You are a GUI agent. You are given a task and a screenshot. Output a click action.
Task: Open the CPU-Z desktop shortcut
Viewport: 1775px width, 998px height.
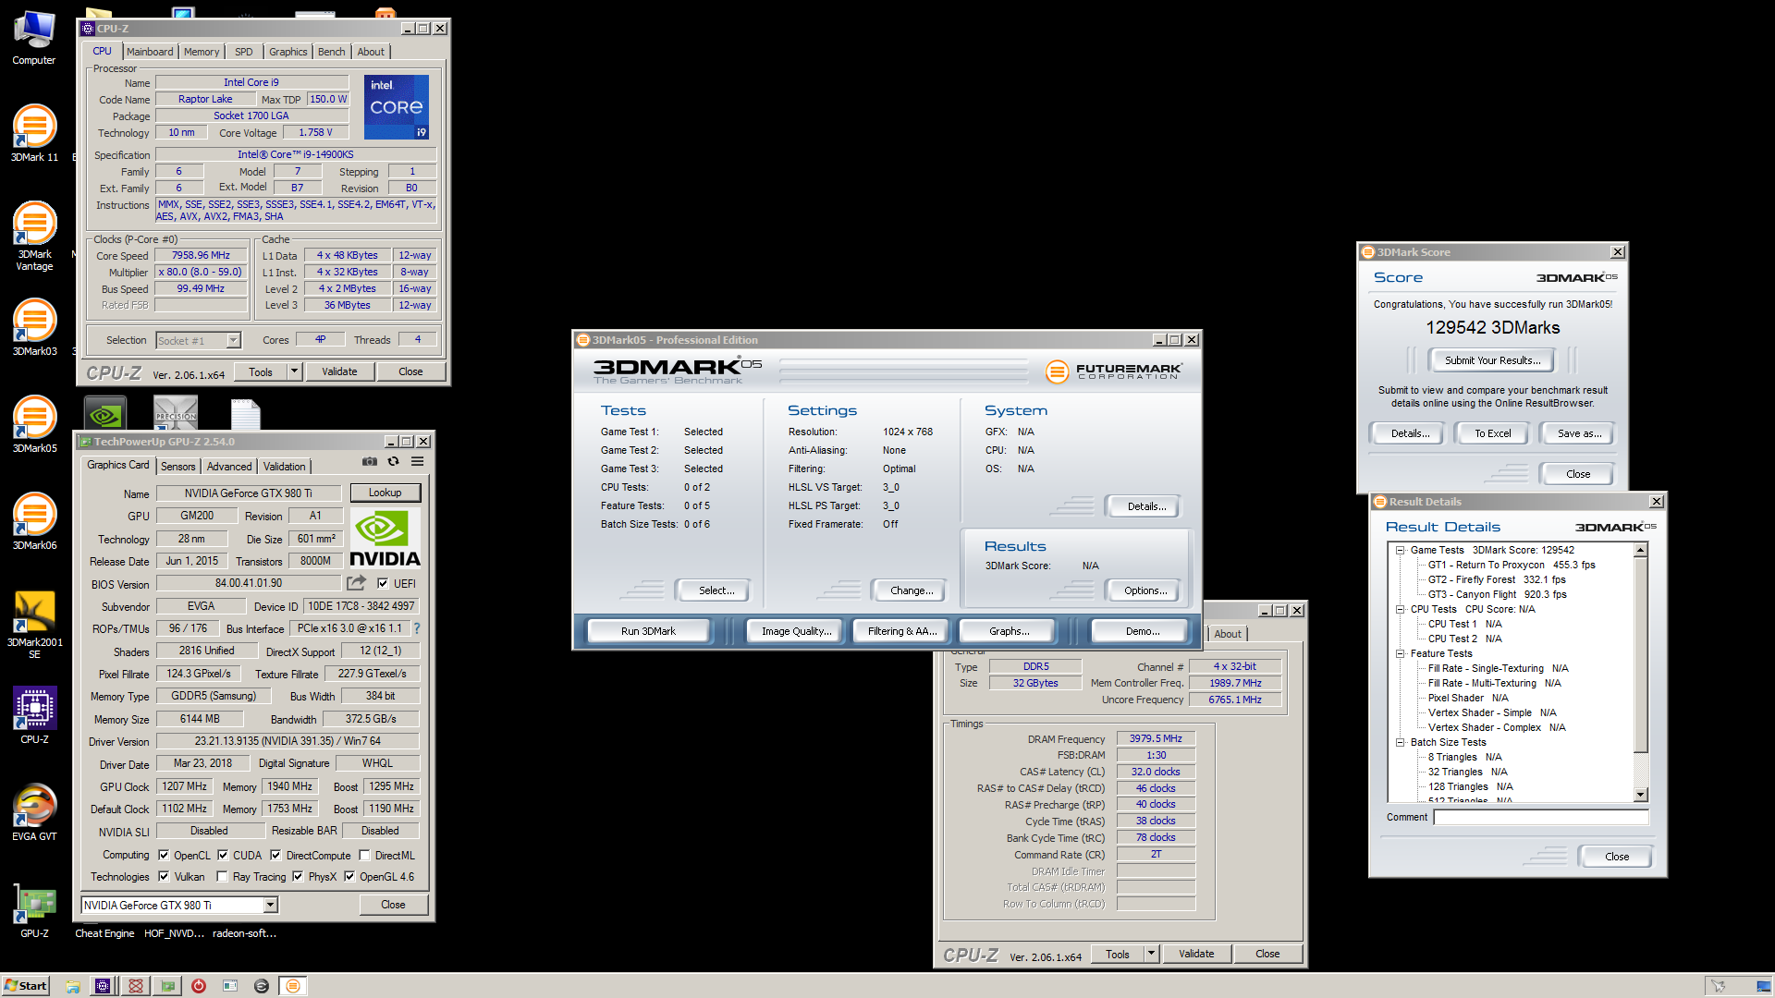click(34, 714)
